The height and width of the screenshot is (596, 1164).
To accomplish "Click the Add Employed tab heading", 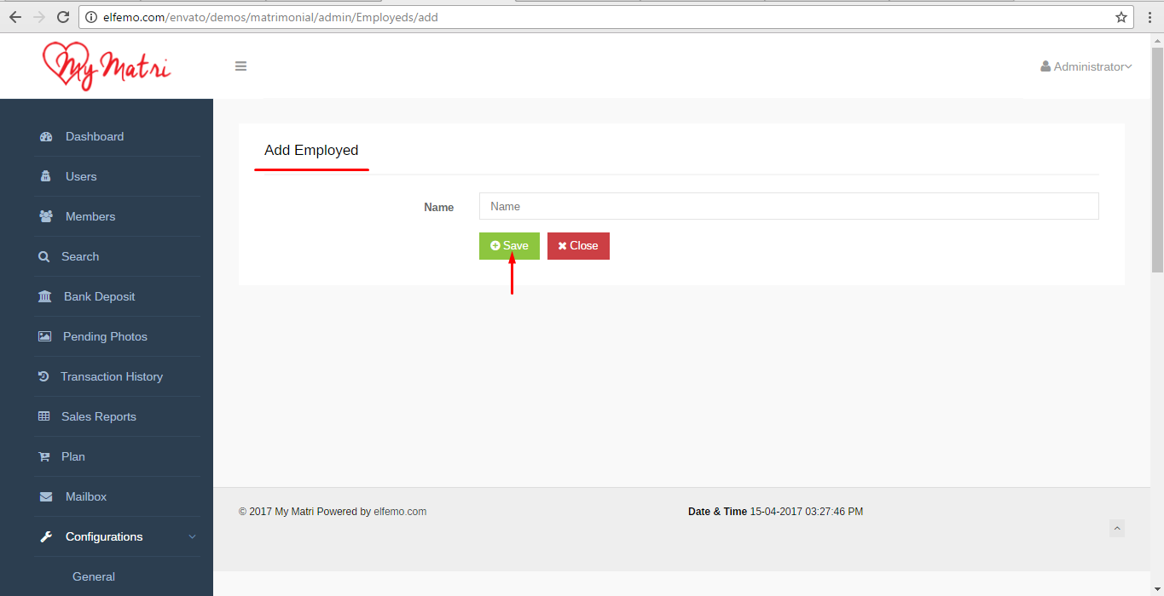I will point(311,151).
